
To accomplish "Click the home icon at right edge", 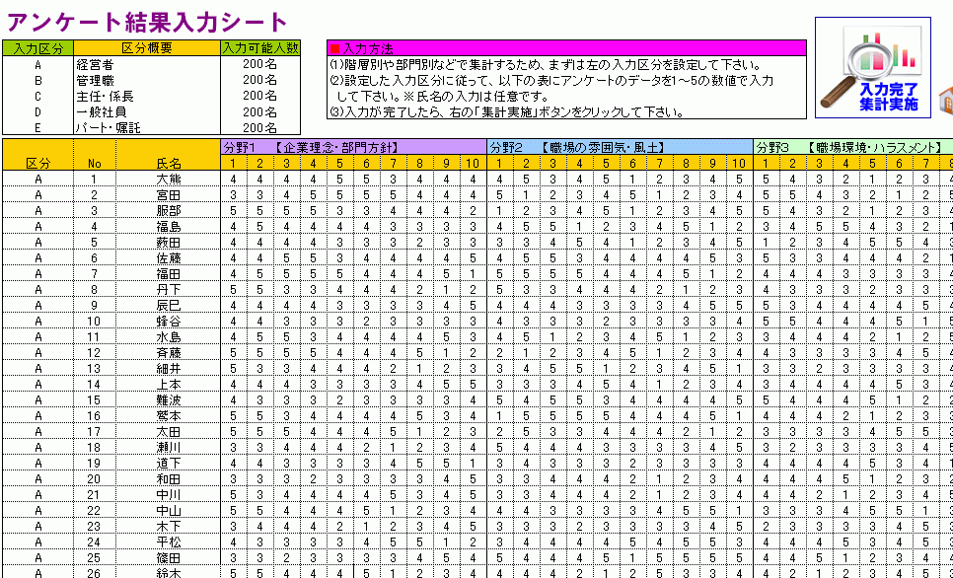I will click(x=944, y=101).
